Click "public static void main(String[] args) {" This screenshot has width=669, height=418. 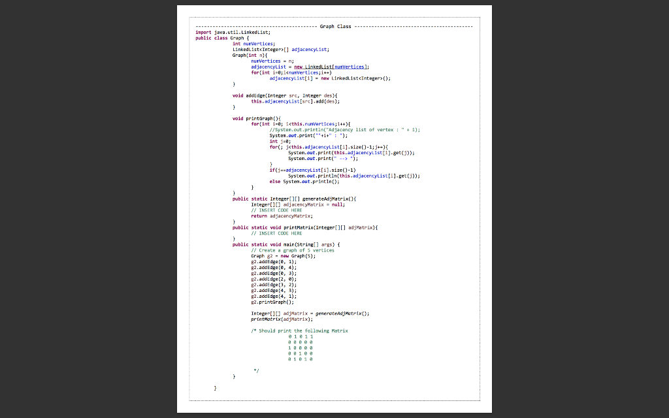click(286, 245)
